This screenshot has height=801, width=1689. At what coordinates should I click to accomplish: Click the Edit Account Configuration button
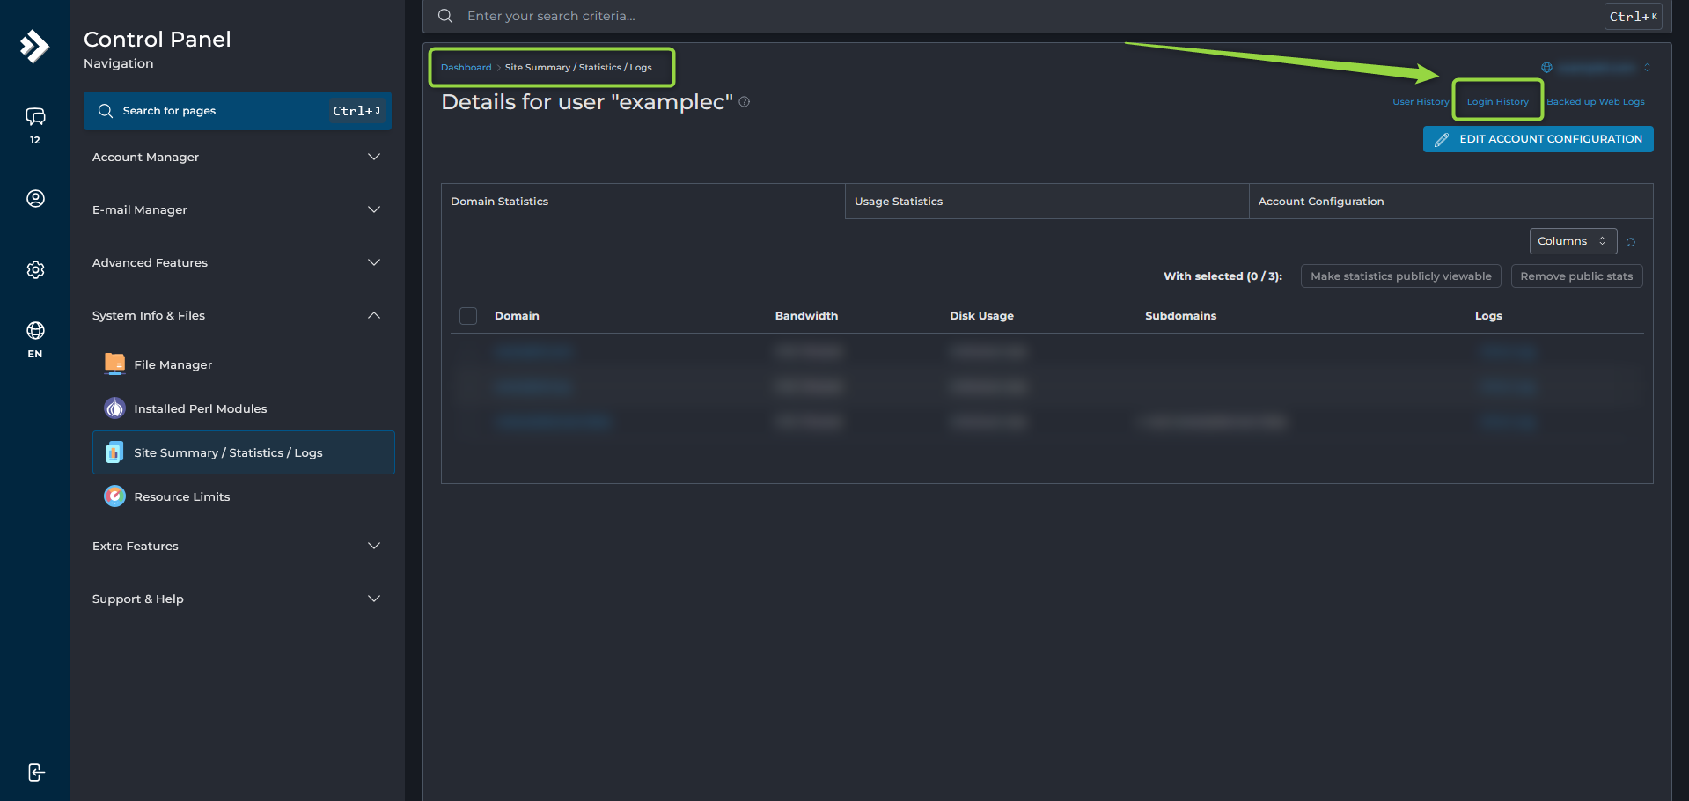pyautogui.click(x=1538, y=139)
